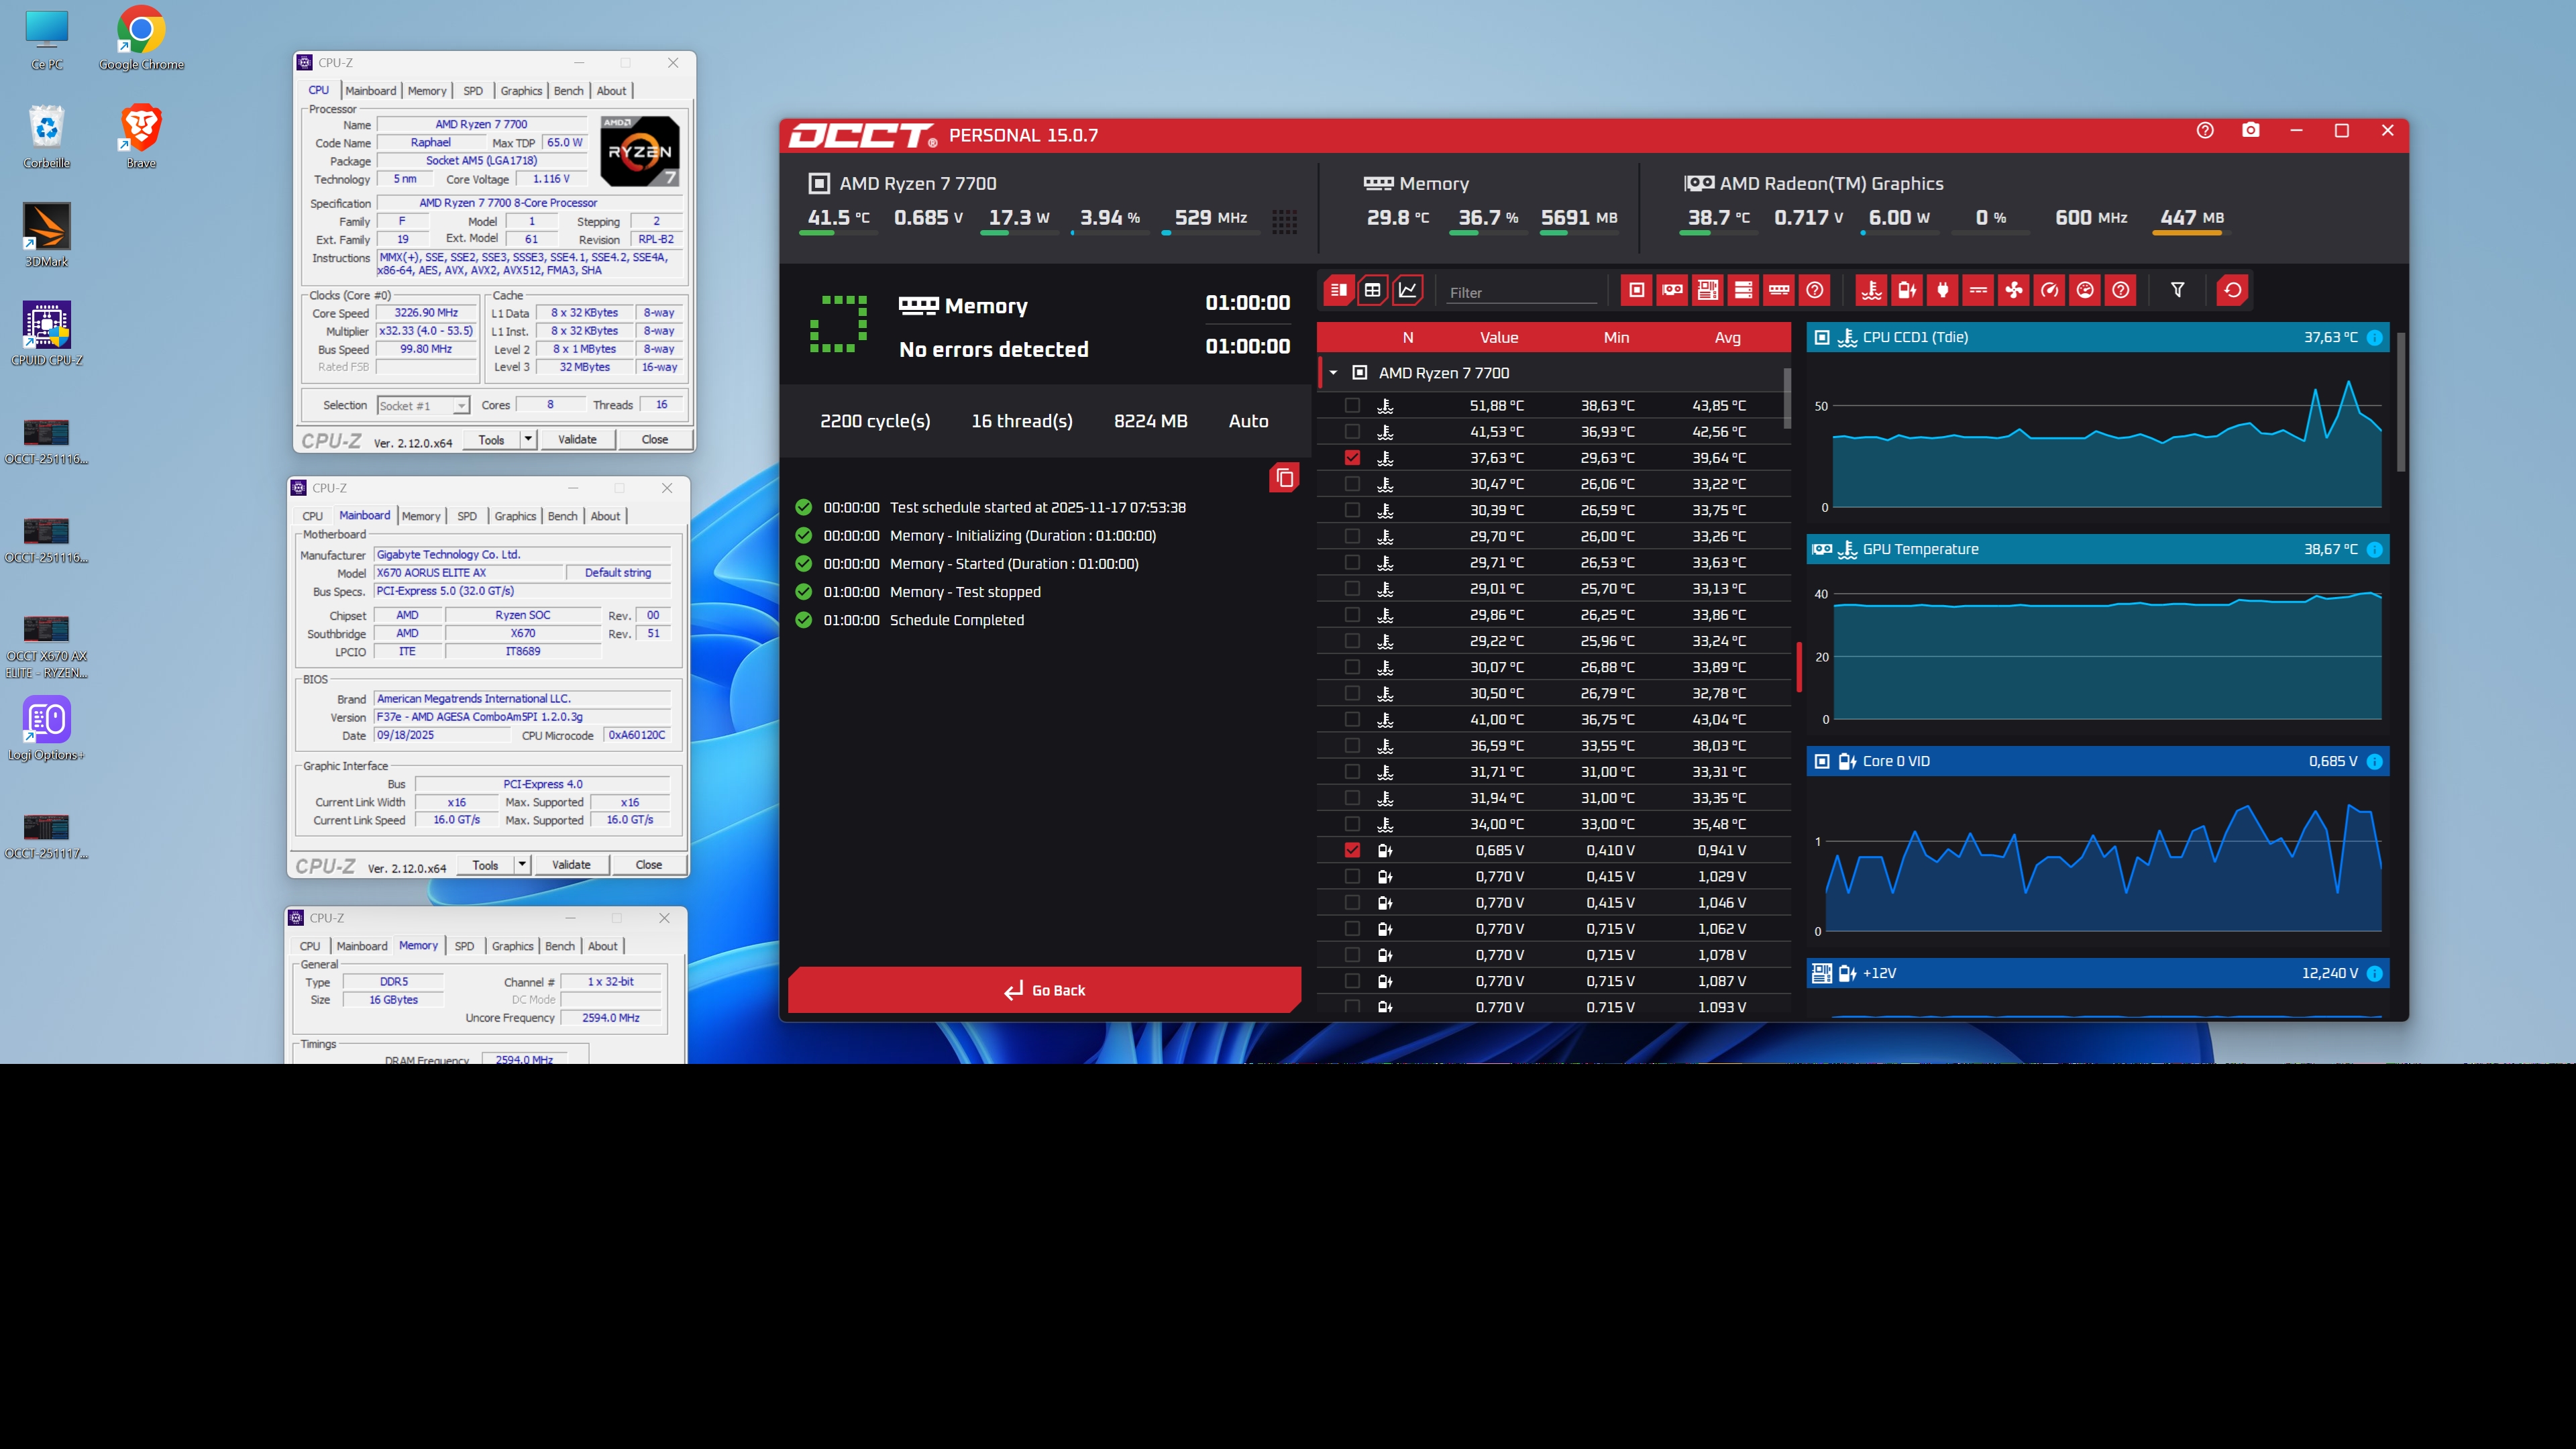
Task: Click the reset sensors icon
Action: [2233, 290]
